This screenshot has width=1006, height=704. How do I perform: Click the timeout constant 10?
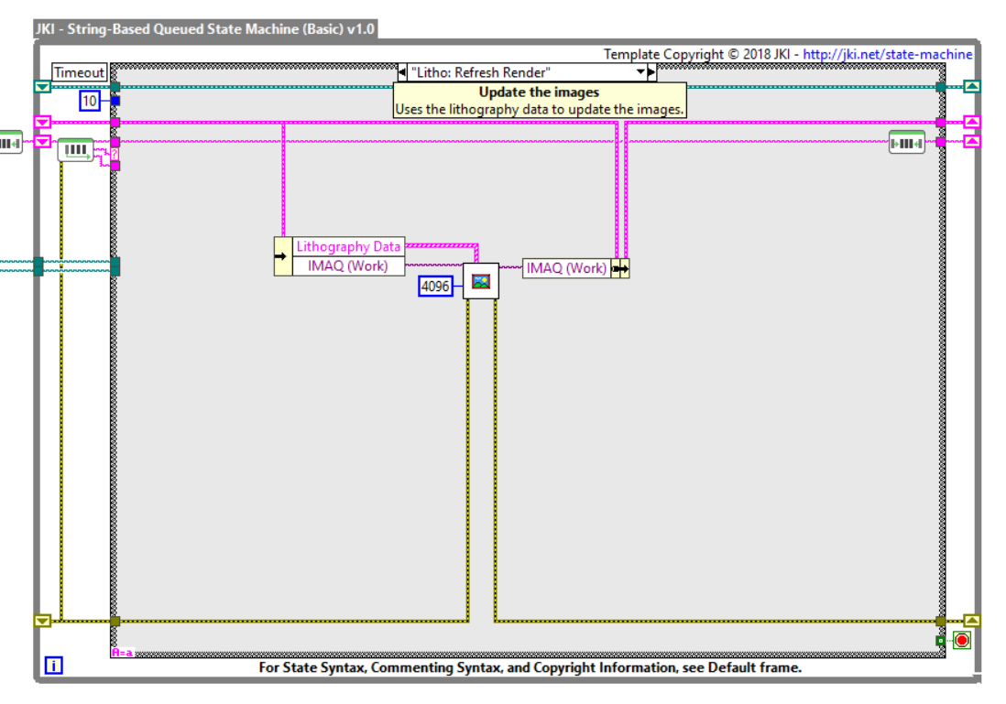pos(88,102)
